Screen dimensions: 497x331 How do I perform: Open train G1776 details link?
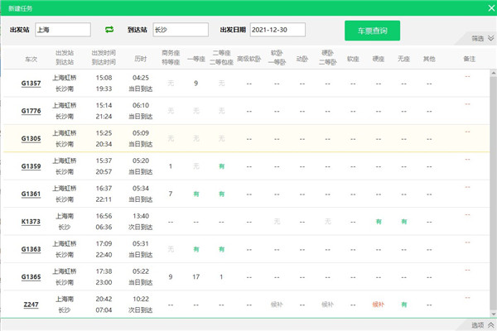pos(31,111)
